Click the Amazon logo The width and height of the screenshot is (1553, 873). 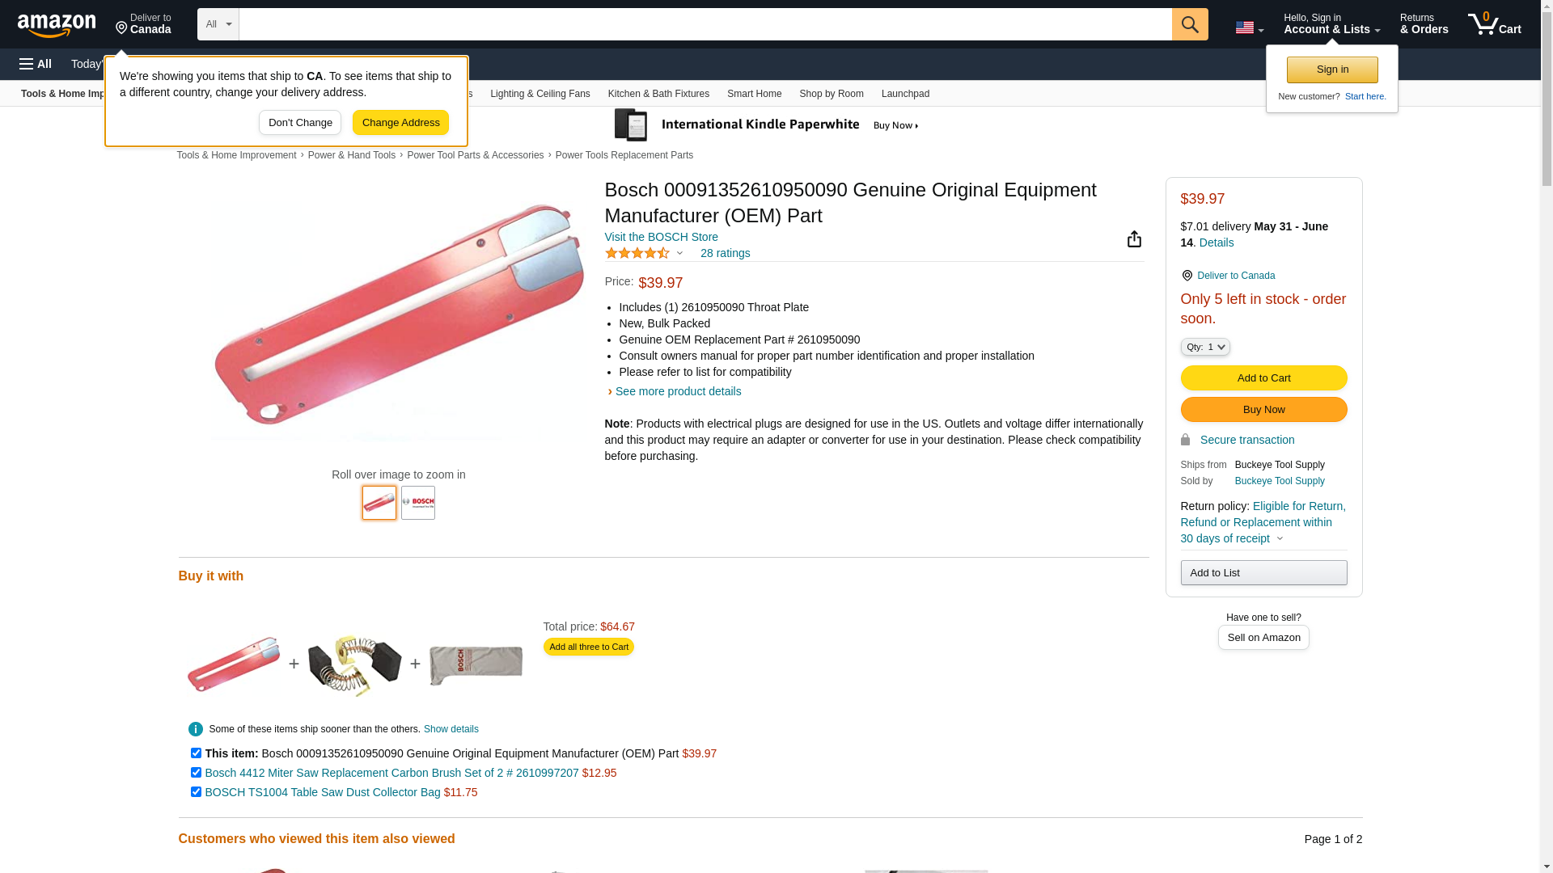(57, 25)
